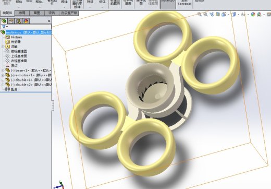Screen dimensions: 271x189
Task: Select the multirings top-level assembly row
Action: 26,32
